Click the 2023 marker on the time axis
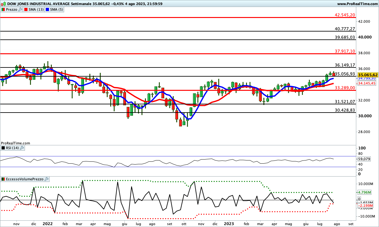Image resolution: width=379 pixels, height=227 pixels. [228, 224]
